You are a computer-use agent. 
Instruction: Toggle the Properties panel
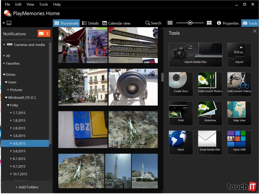point(228,23)
